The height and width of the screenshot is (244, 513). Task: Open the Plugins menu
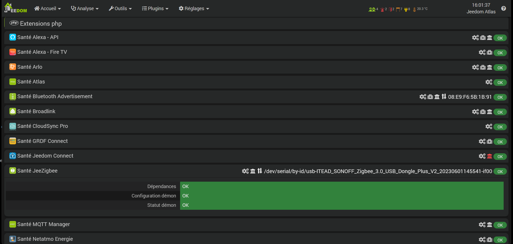click(x=155, y=9)
